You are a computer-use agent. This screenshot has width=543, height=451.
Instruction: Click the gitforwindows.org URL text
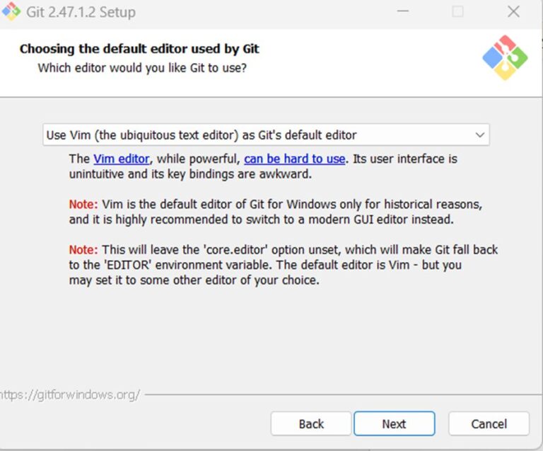(x=70, y=394)
